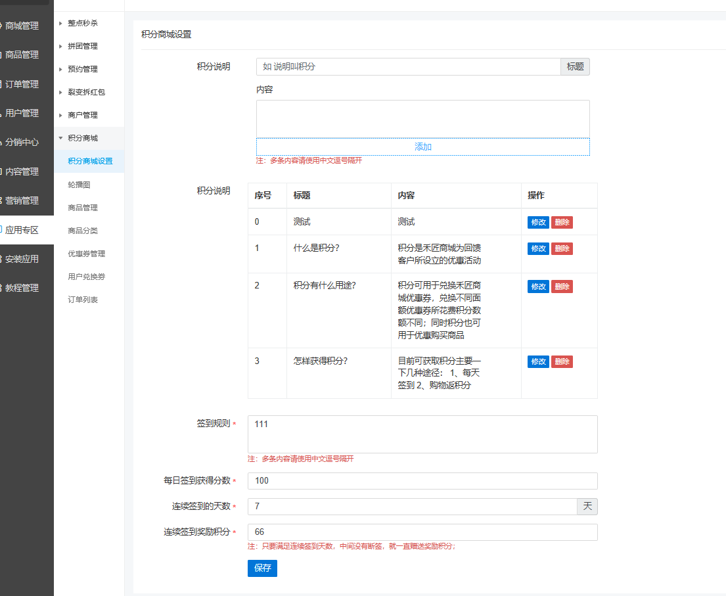Focus the 连续签到的天数 input
This screenshot has height=596, width=726.
[x=413, y=507]
